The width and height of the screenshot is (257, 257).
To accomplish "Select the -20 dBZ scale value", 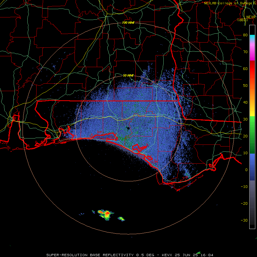I will click(x=244, y=203).
